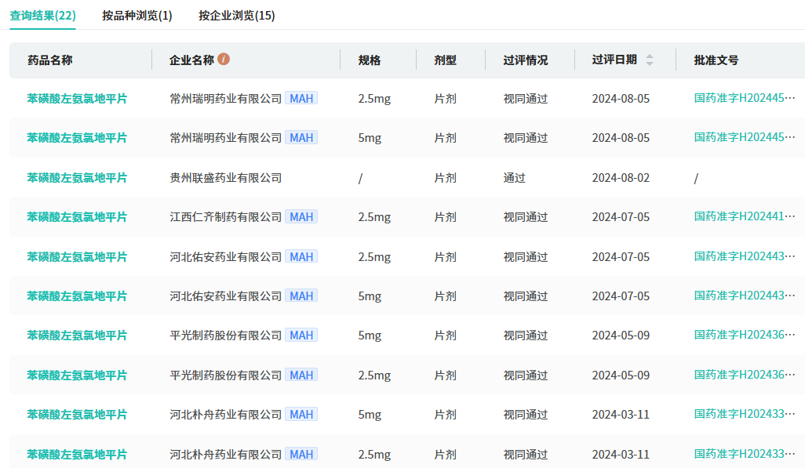Click MAH badge in 常州瑞明 5mg row
The width and height of the screenshot is (805, 468).
[x=301, y=137]
